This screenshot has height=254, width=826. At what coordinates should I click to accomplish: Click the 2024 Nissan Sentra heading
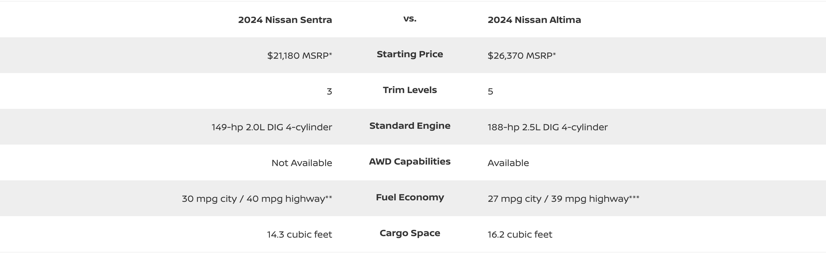coord(285,20)
